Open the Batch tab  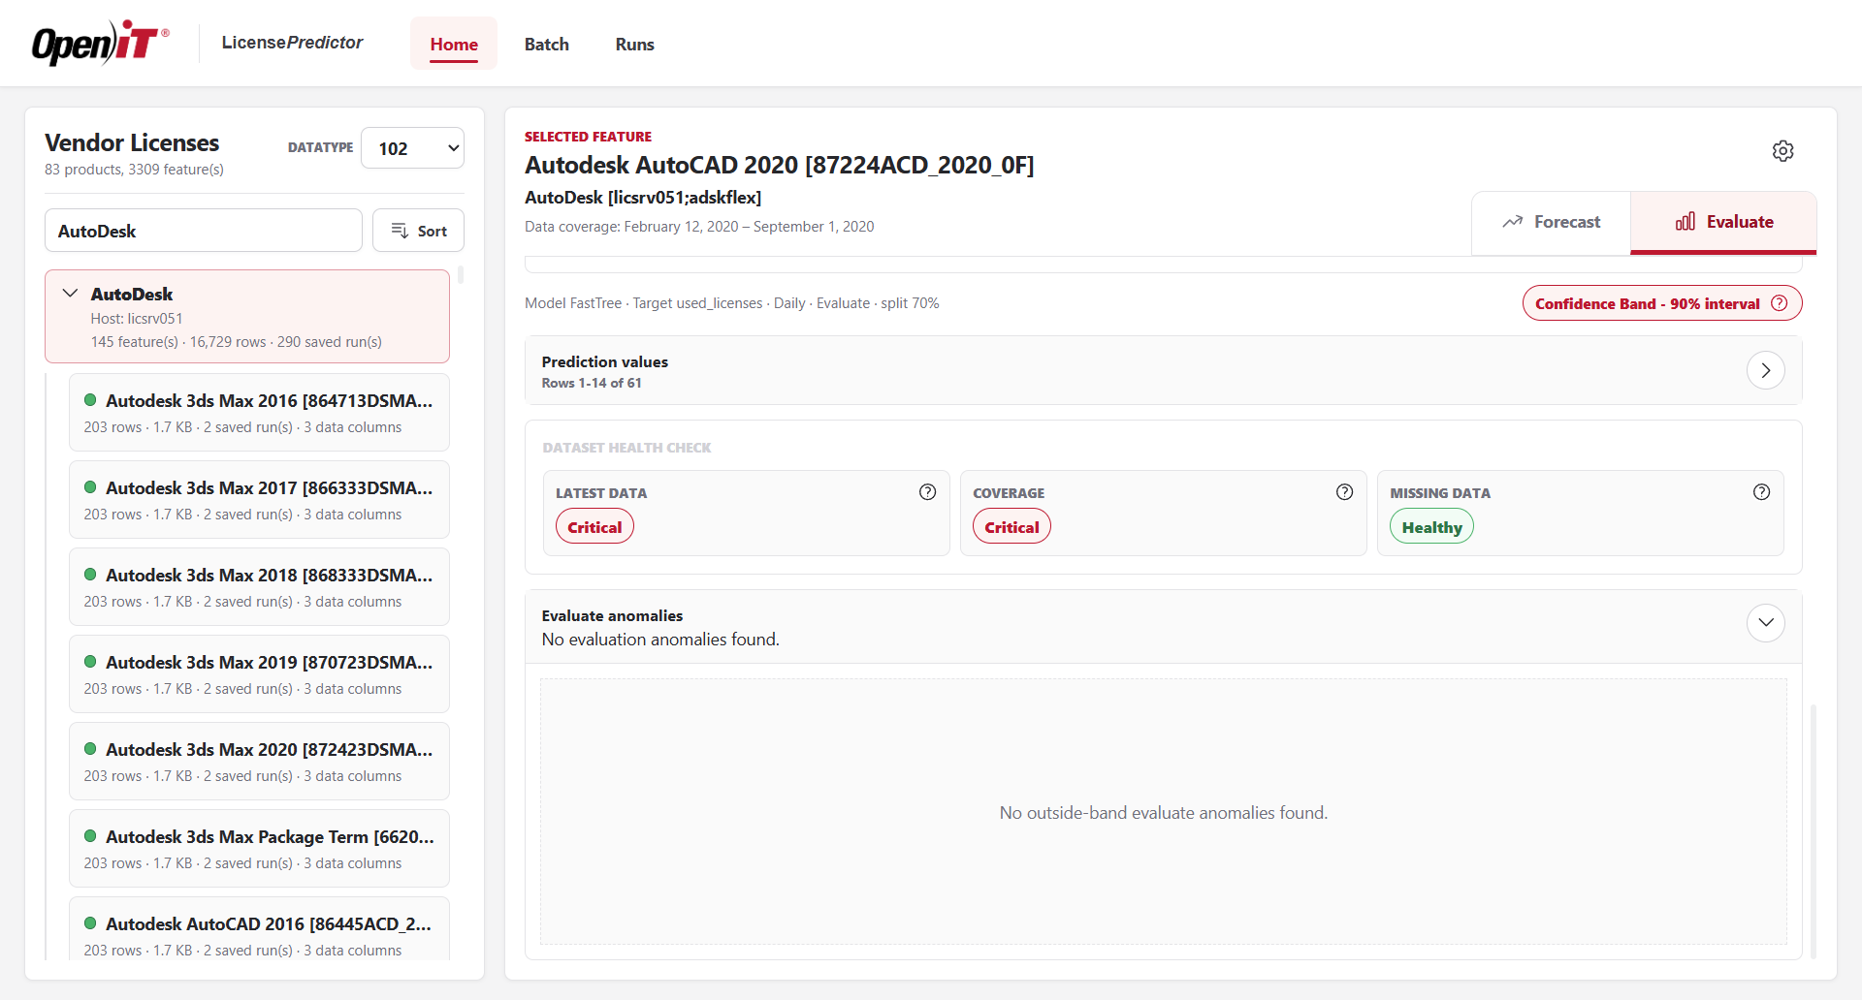(547, 44)
